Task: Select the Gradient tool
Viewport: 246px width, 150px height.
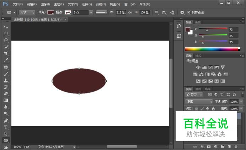Action: [x=6, y=100]
